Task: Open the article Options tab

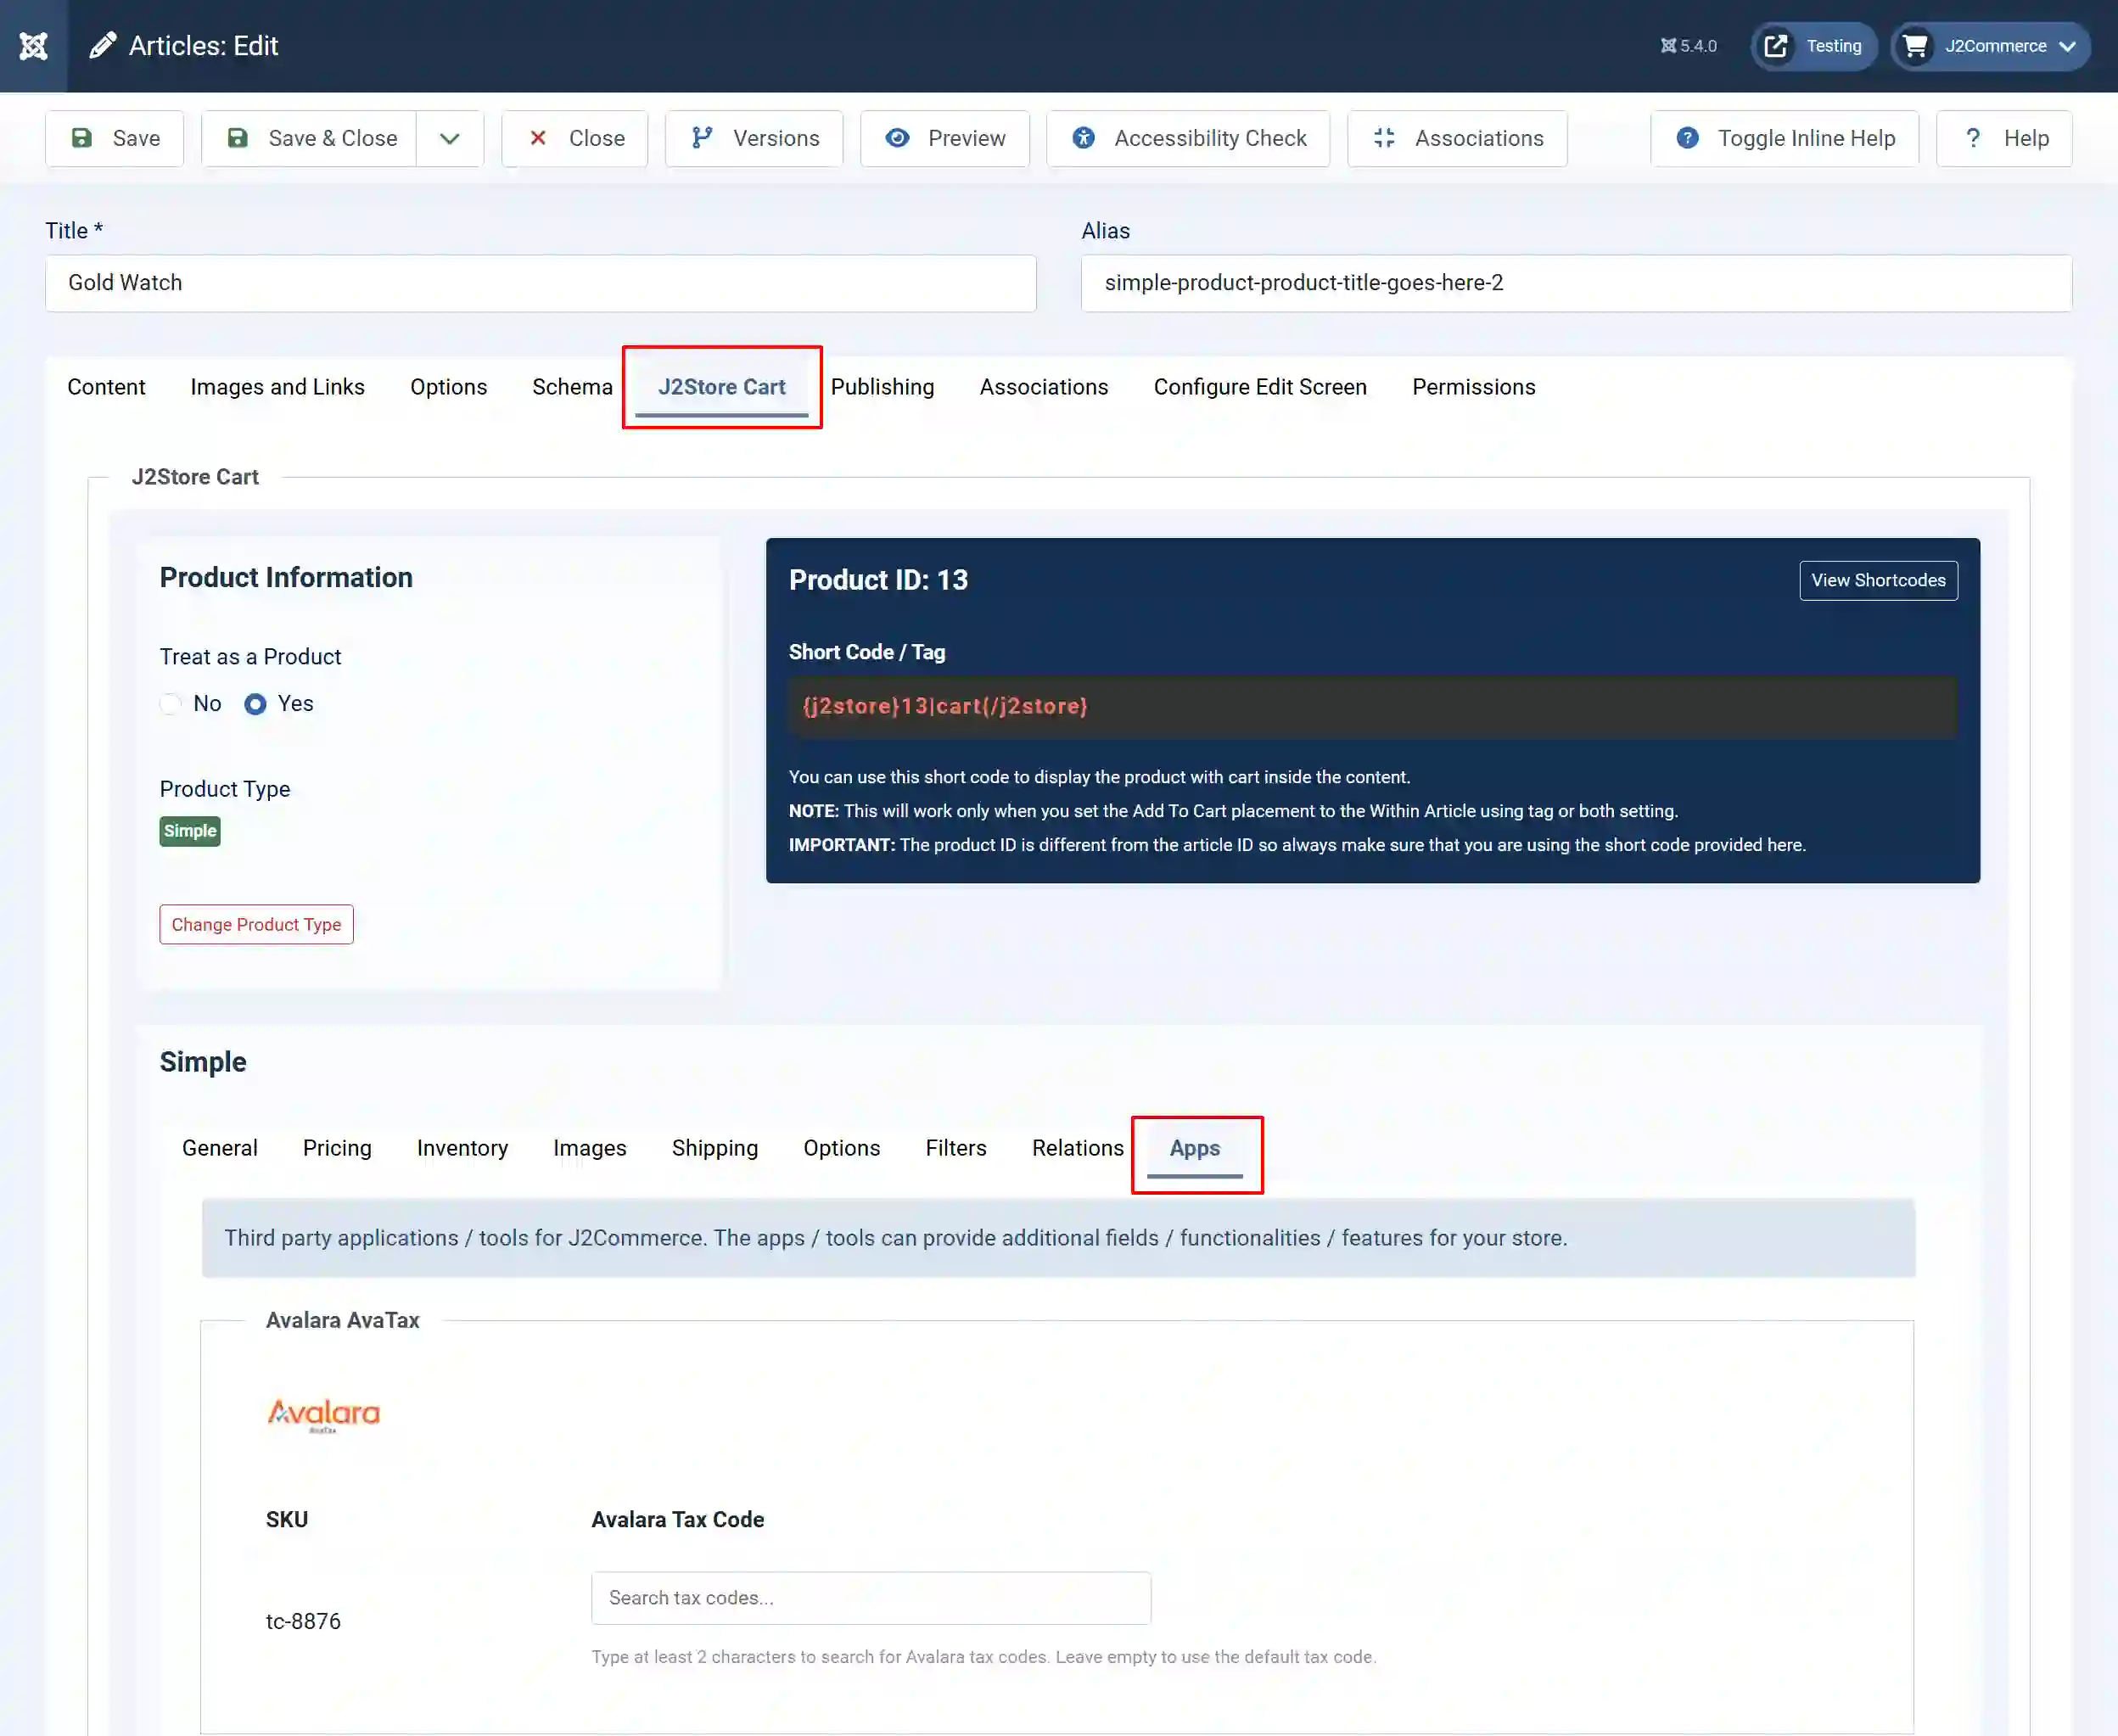Action: click(x=448, y=387)
